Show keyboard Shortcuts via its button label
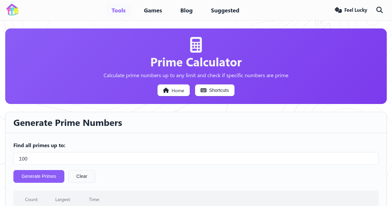Image resolution: width=392 pixels, height=206 pixels. [219, 90]
